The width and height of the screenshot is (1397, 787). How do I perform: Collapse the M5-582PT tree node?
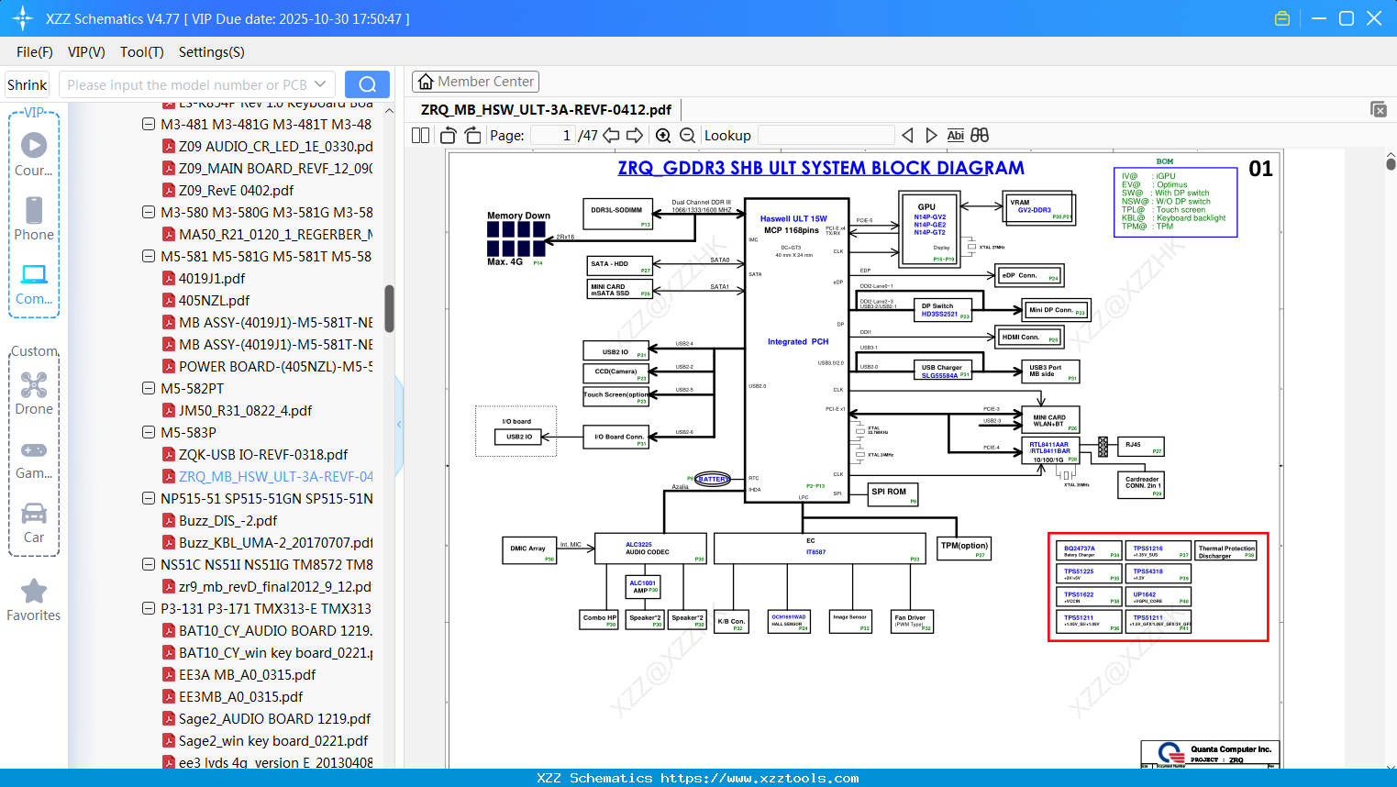pyautogui.click(x=149, y=388)
